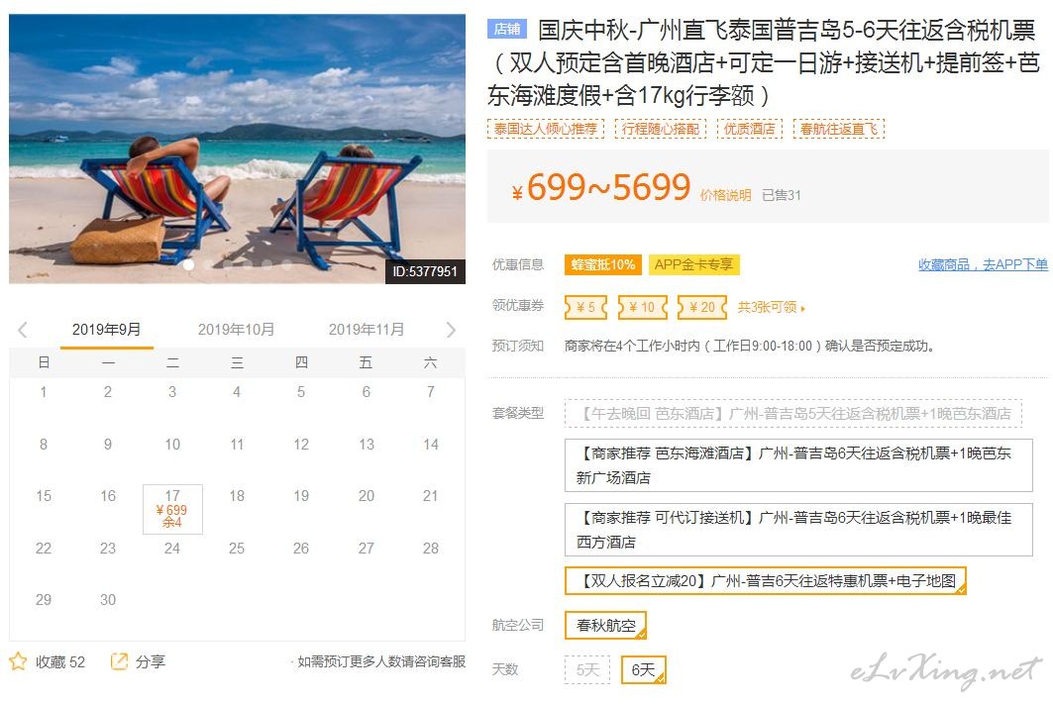Choose the 5天 duration option

[587, 669]
